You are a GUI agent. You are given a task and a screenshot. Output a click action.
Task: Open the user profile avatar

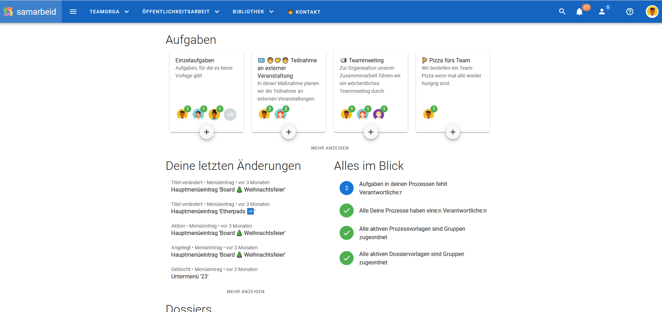pos(652,12)
